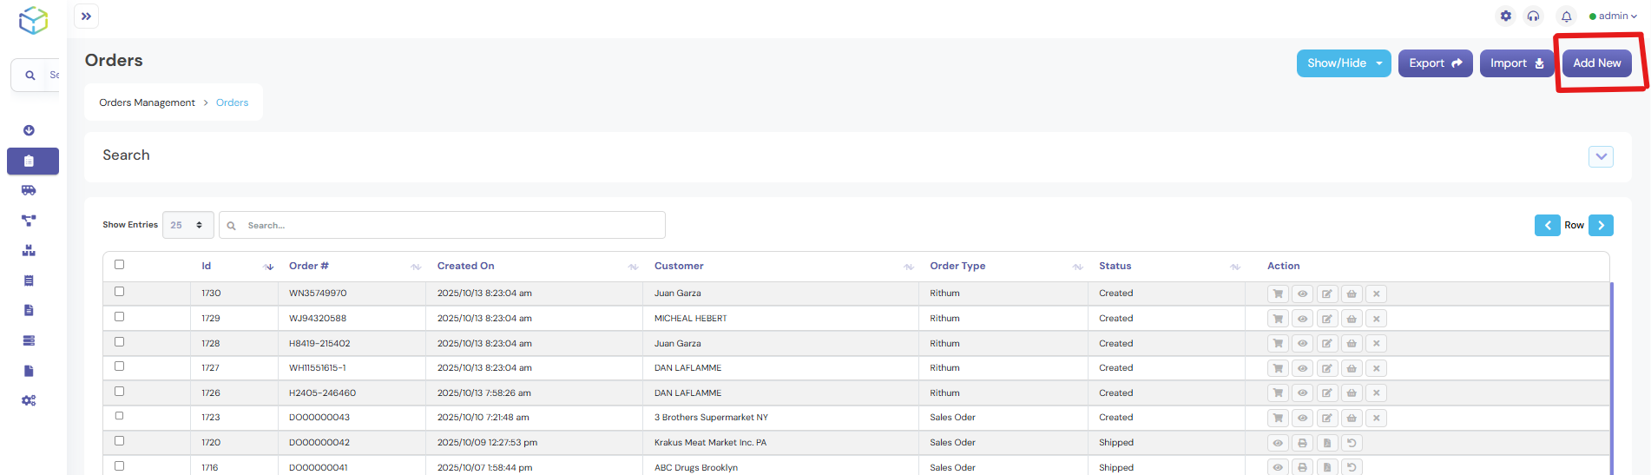Screen dimensions: 1651x475
Task: Check the select-all checkbox in table header
Action: pos(120,265)
